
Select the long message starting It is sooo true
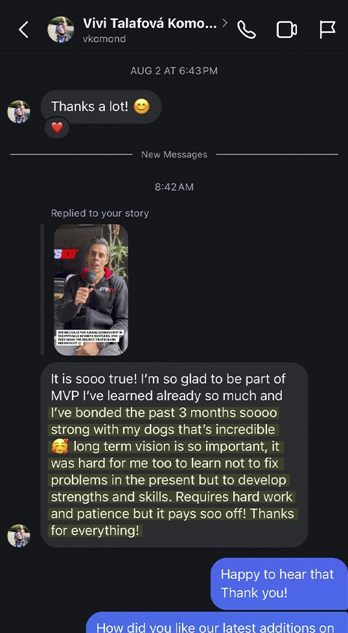pos(174,455)
